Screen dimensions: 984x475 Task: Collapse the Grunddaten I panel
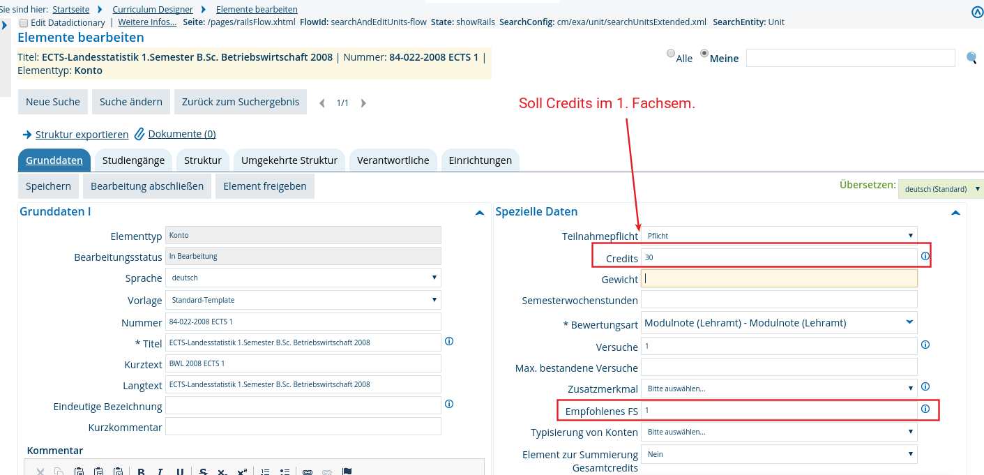pyautogui.click(x=479, y=213)
